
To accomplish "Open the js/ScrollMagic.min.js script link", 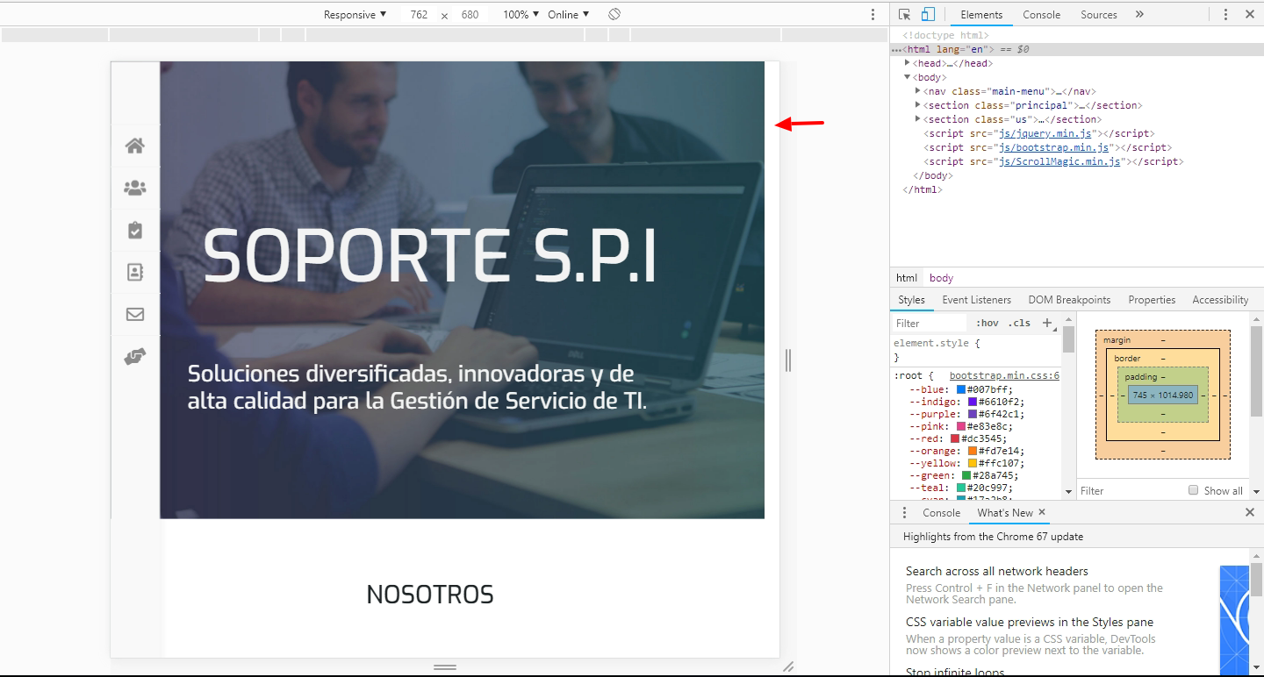I will click(1060, 161).
